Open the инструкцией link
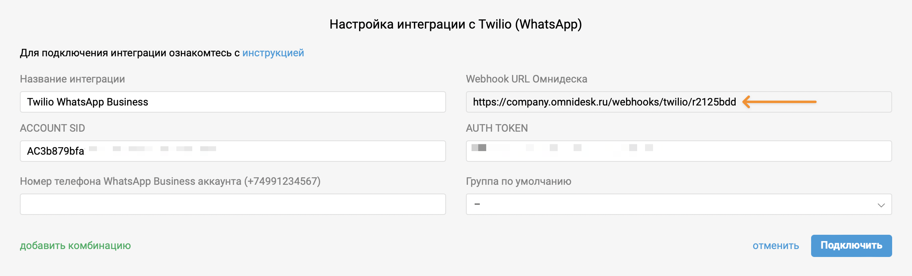The image size is (912, 276). (x=273, y=53)
